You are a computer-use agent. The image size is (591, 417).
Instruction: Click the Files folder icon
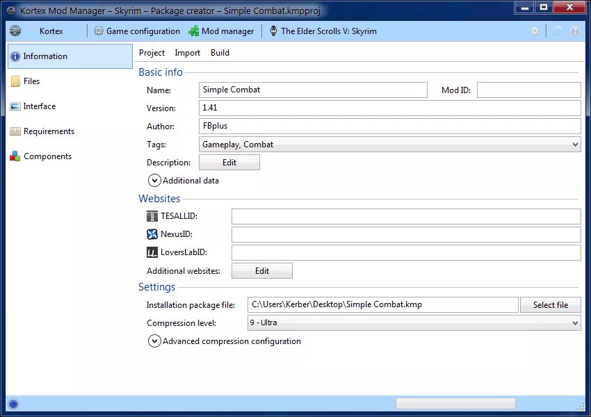click(15, 81)
